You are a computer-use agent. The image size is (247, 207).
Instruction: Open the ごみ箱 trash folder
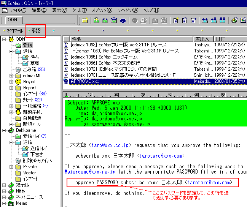30,69
